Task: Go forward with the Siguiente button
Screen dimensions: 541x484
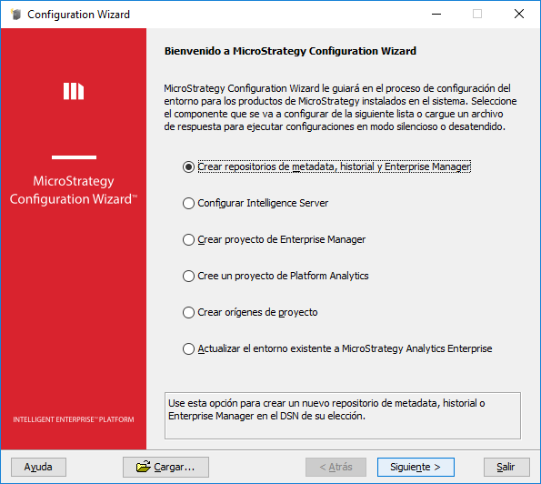Action: pos(416,467)
